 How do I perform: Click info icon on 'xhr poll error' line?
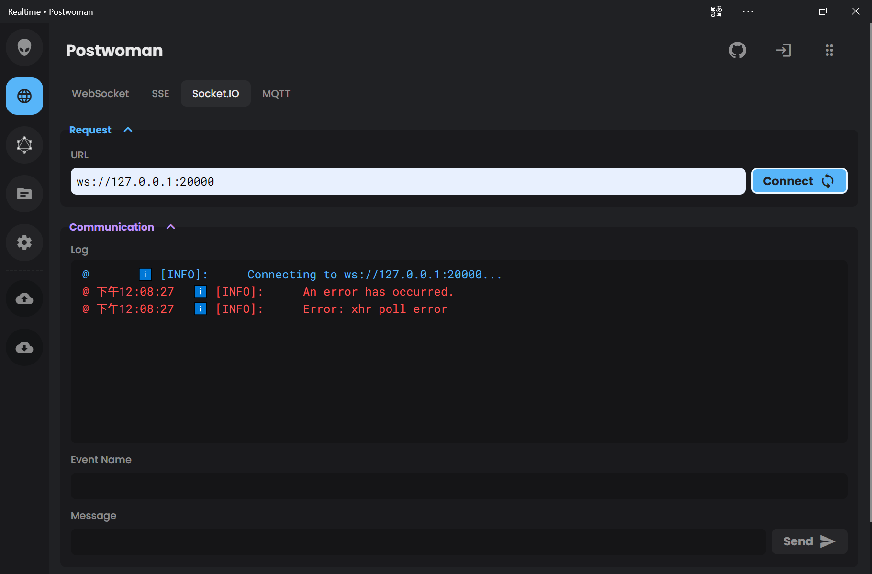[x=201, y=309]
